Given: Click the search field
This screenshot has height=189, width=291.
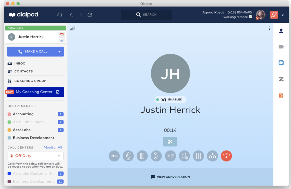Looking at the screenshot, I should click(146, 15).
